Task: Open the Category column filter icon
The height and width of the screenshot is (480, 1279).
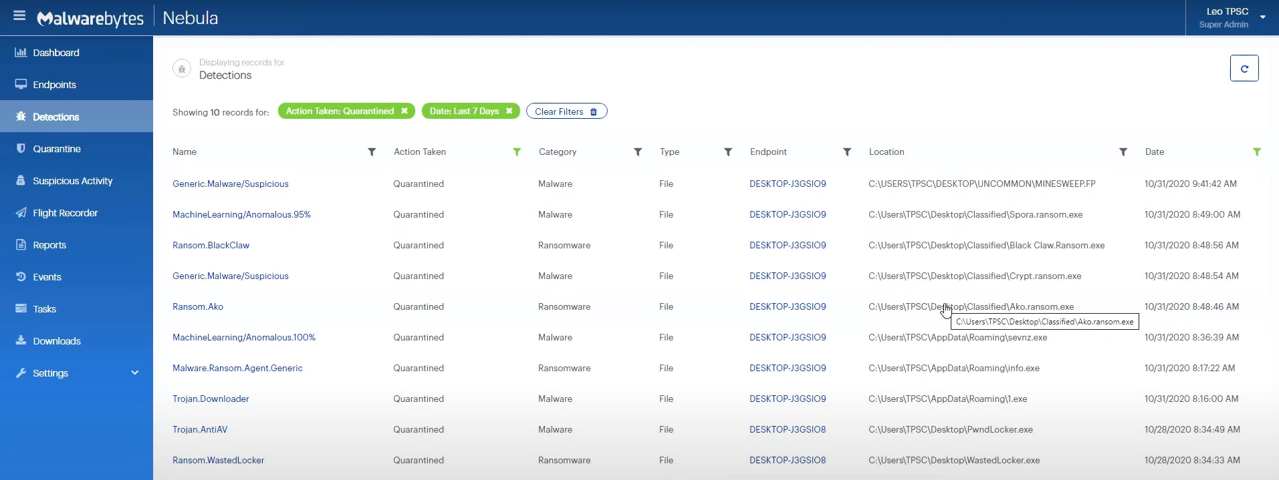Action: (x=638, y=152)
